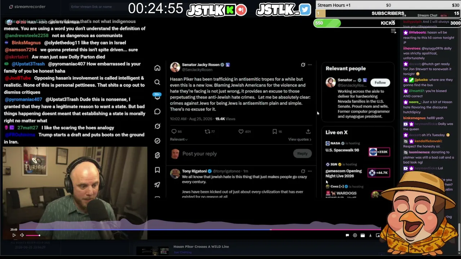Bookmark the Jacky Rosen post

tap(274, 132)
